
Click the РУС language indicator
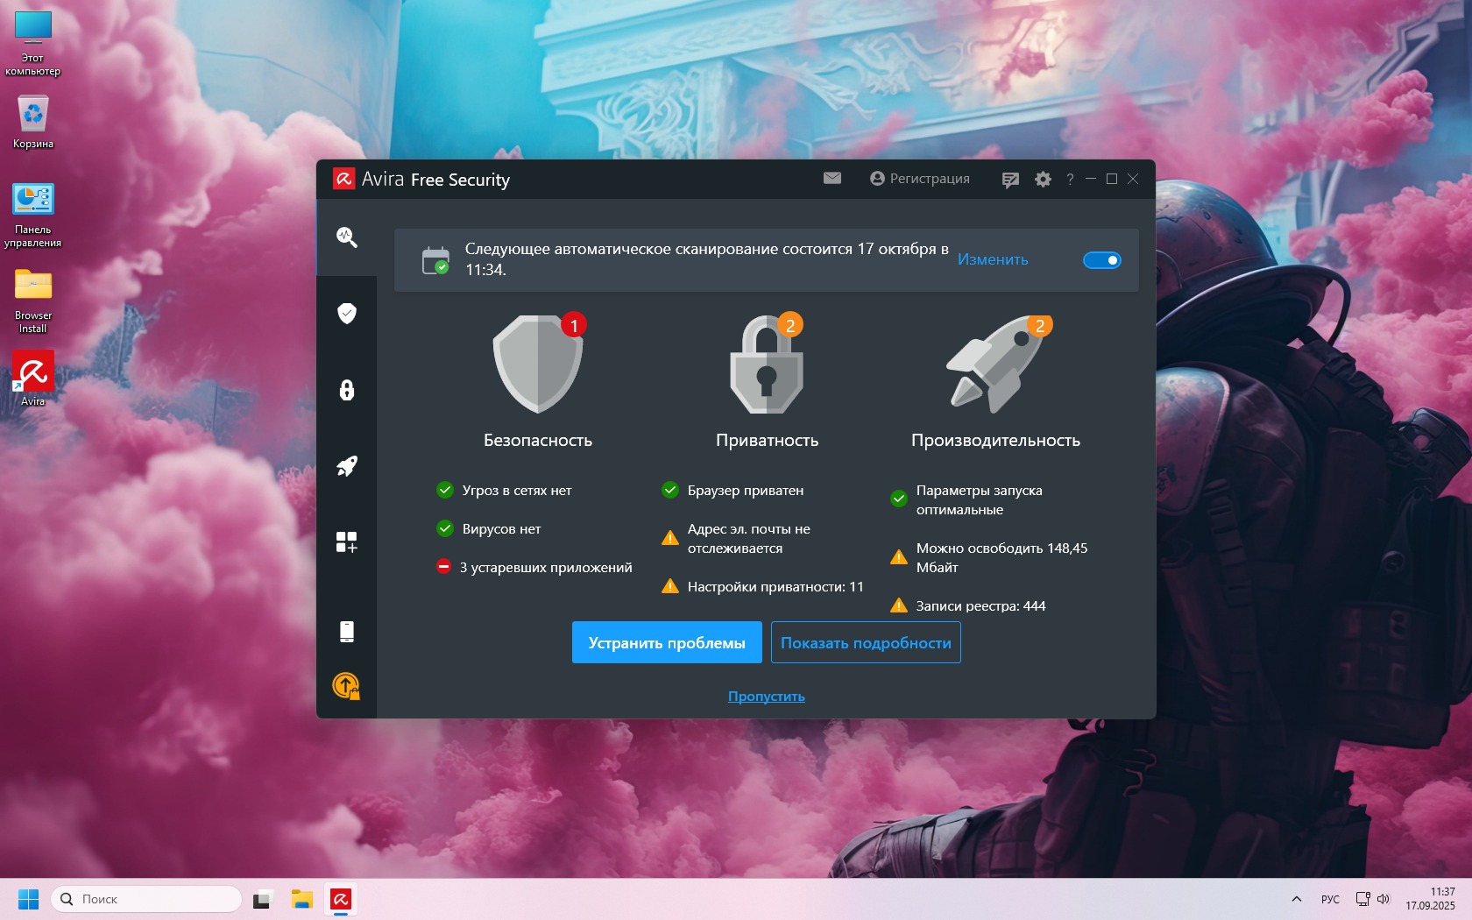coord(1330,899)
